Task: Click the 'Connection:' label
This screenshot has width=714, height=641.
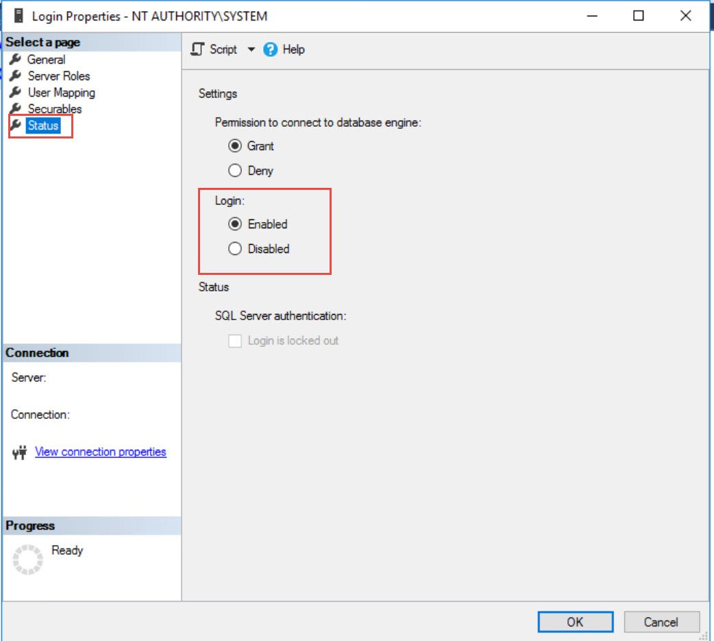Action: (x=40, y=415)
